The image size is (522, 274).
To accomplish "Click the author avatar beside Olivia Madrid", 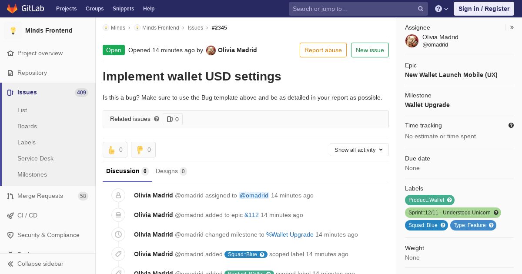I will (x=211, y=50).
